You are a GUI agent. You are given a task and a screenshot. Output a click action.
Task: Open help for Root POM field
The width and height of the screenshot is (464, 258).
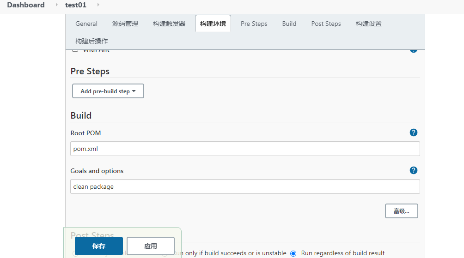tap(414, 133)
